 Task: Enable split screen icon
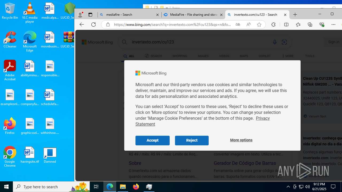click(x=286, y=25)
